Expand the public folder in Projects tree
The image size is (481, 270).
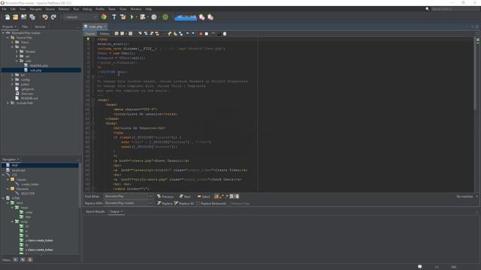tap(12, 84)
